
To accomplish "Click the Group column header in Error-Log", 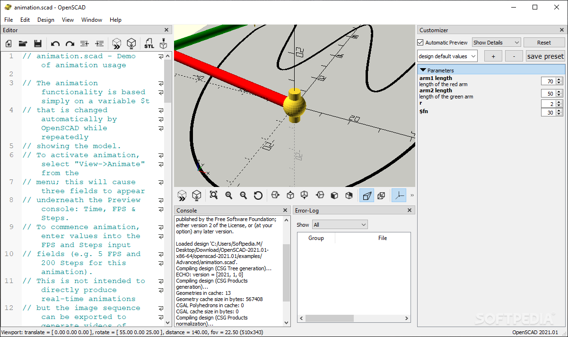I will coord(316,238).
